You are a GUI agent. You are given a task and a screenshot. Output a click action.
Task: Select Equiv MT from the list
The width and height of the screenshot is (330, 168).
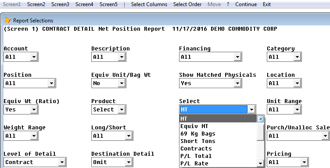click(x=218, y=126)
